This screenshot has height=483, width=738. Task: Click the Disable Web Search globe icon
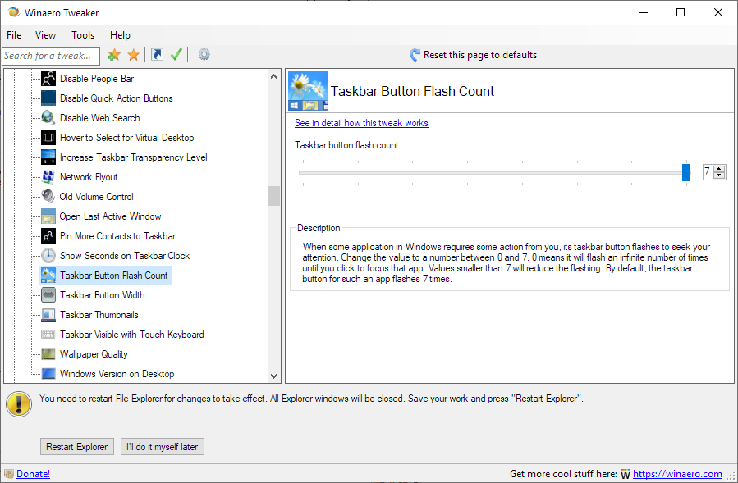(48, 118)
